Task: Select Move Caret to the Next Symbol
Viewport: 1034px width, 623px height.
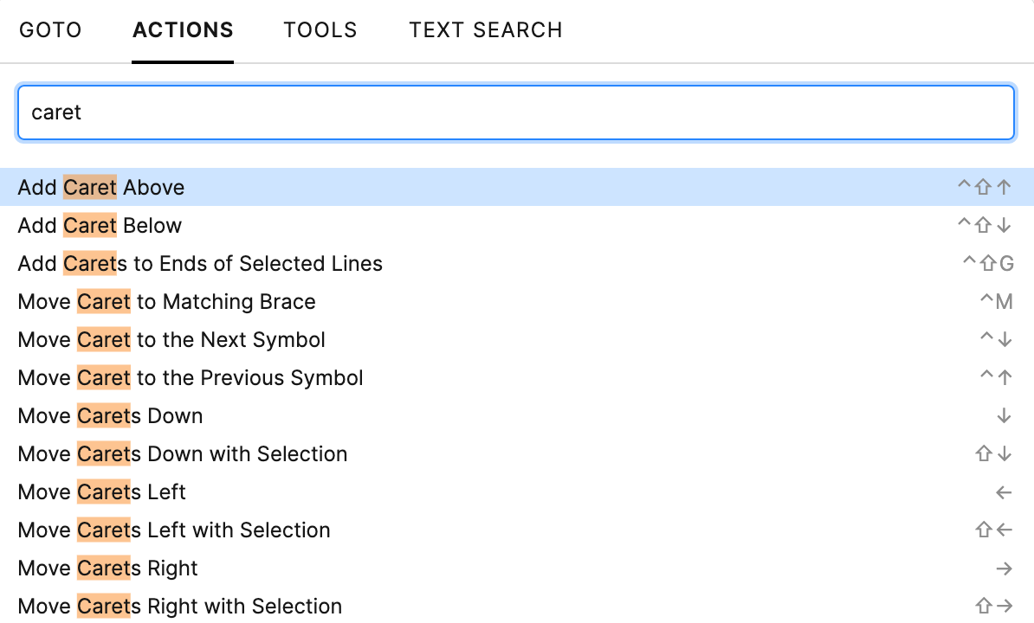Action: click(171, 339)
